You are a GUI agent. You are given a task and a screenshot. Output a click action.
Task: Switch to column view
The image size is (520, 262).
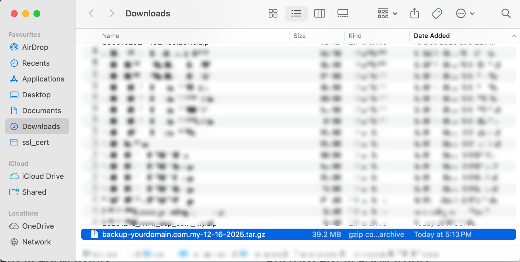(x=319, y=13)
